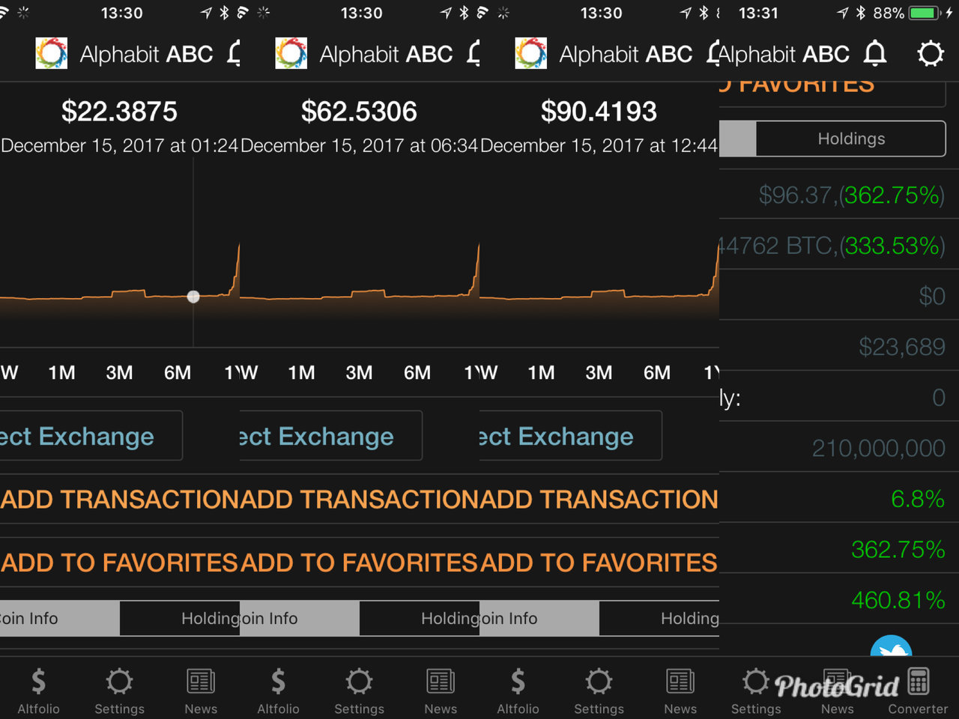Tap ADD TRANSACTION in the first panel
Image resolution: width=959 pixels, height=719 pixels.
[120, 500]
